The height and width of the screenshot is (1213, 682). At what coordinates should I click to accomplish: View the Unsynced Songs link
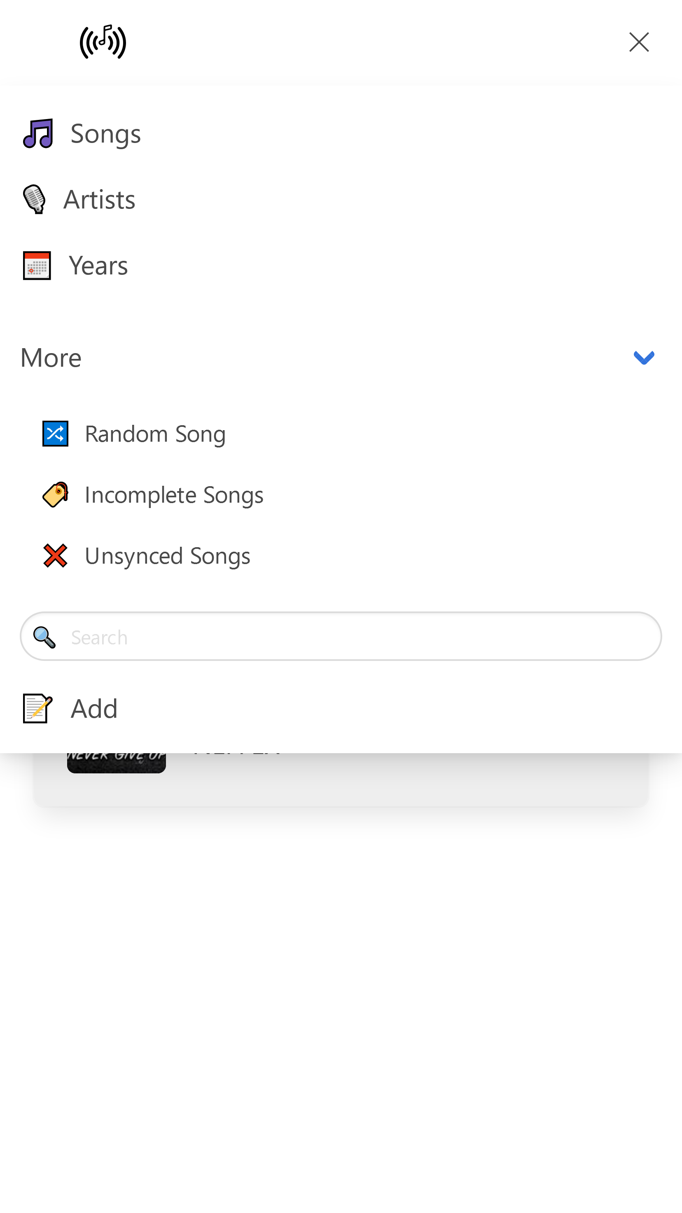pyautogui.click(x=168, y=556)
